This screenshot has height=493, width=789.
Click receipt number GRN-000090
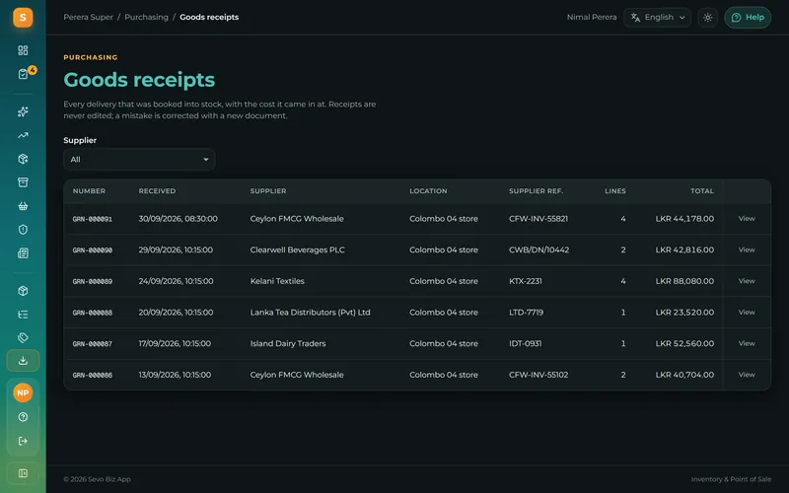coord(93,250)
